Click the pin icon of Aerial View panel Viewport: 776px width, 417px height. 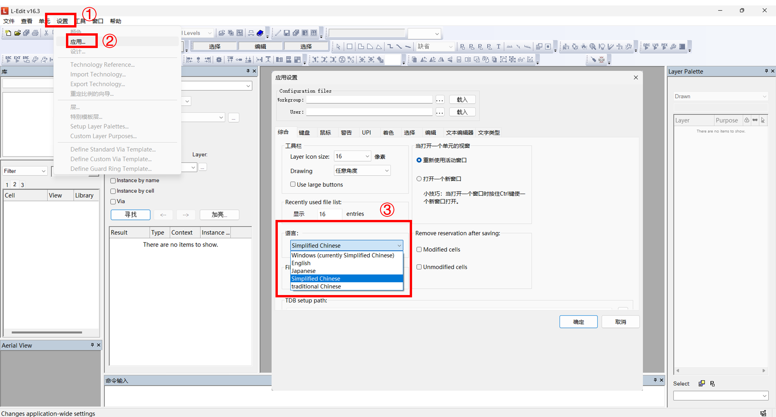92,345
